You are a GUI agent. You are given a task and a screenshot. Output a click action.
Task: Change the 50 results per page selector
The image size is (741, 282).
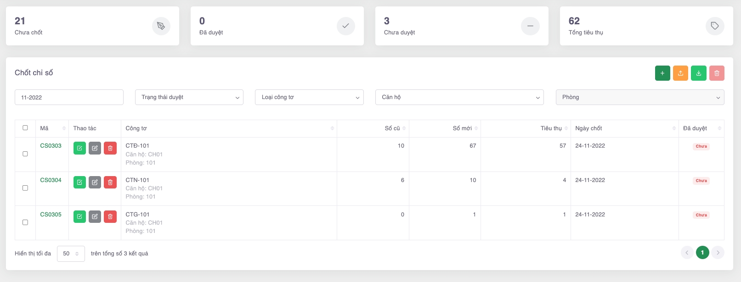71,254
